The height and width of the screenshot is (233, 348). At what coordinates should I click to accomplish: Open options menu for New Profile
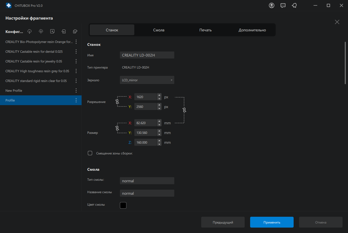tap(76, 90)
